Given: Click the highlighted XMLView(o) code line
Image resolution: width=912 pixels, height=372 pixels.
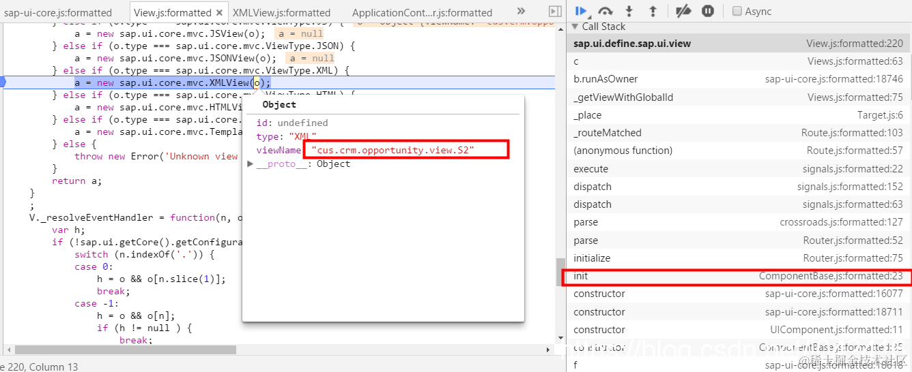Looking at the screenshot, I should point(173,82).
